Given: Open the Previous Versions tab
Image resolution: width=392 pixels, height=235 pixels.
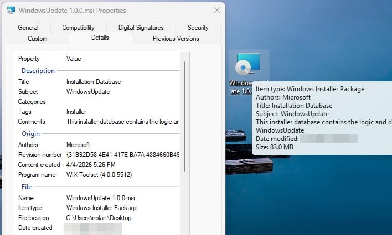Looking at the screenshot, I should coord(176,39).
